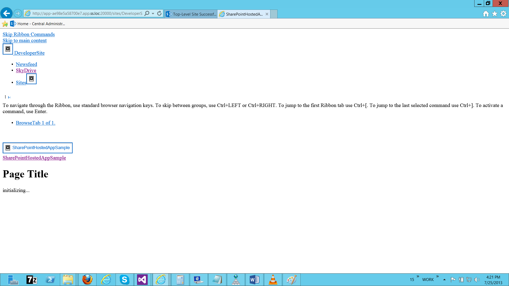
Task: Follow the Newsfeed link
Action: tap(26, 64)
